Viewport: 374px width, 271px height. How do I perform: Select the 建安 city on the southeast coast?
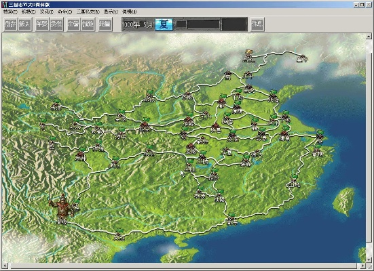click(x=294, y=181)
